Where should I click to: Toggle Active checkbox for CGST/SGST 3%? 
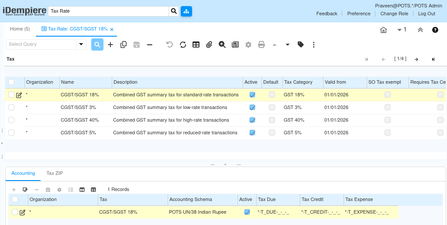pyautogui.click(x=252, y=107)
